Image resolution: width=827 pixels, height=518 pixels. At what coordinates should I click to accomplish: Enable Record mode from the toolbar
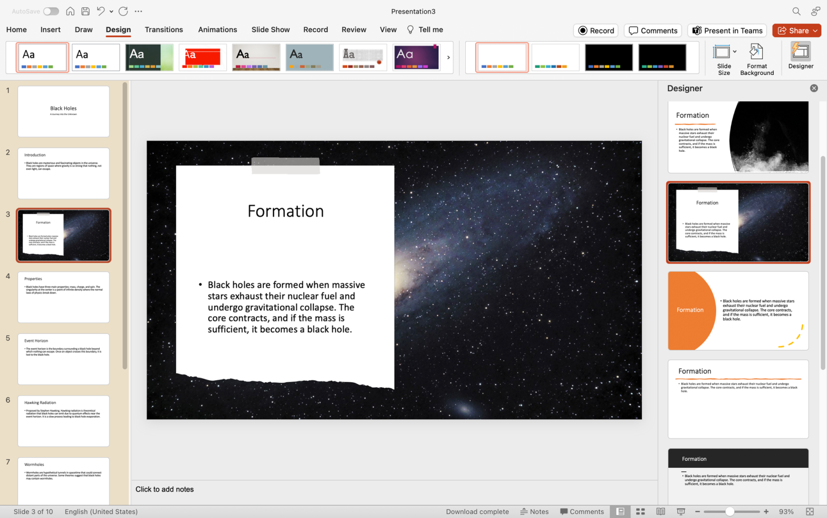click(x=595, y=30)
